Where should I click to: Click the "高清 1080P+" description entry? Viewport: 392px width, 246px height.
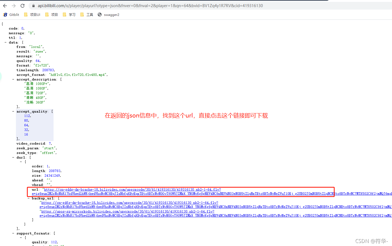(37, 84)
